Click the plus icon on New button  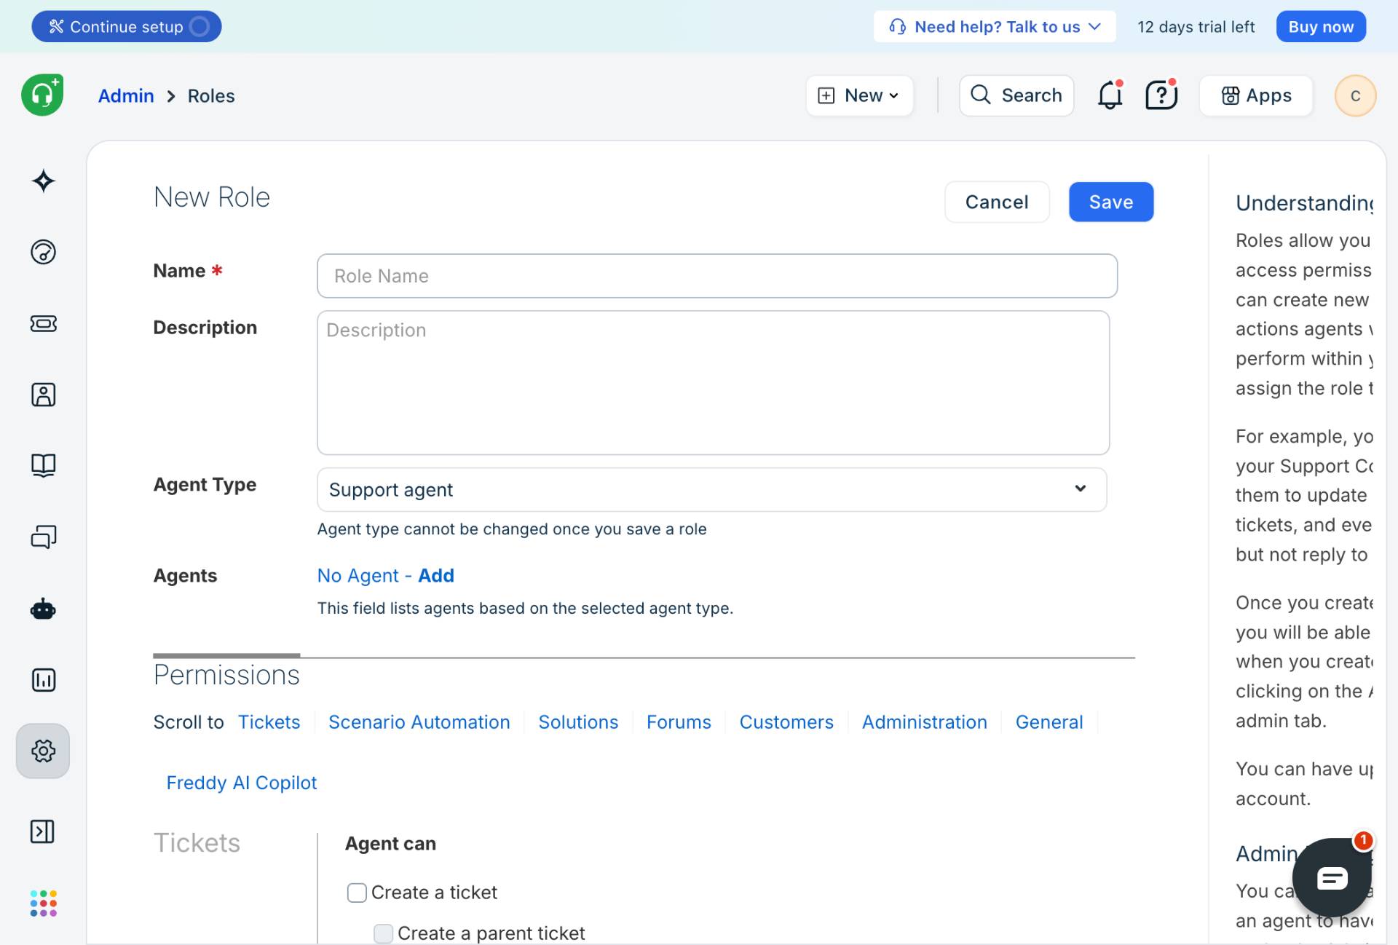click(x=826, y=95)
